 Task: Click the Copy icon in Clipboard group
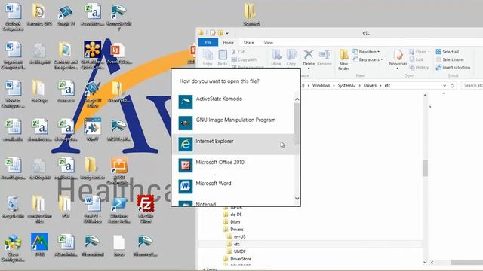208,58
